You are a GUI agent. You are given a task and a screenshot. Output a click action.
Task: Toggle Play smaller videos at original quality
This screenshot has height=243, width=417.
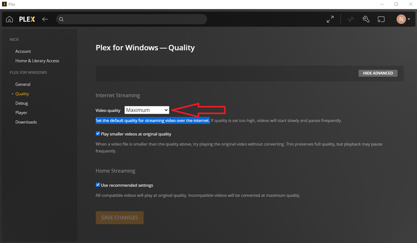(98, 134)
